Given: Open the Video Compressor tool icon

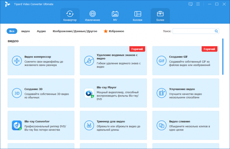Looking at the screenshot, I should point(16,61).
